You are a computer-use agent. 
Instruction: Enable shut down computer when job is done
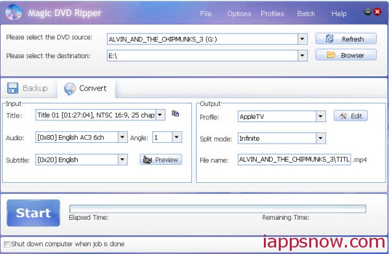click(7, 244)
